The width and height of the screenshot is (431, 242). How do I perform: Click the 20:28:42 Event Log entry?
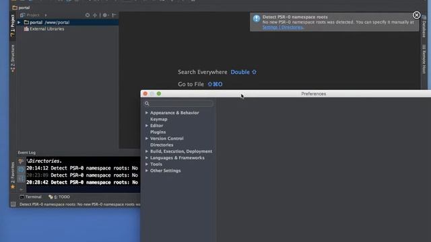point(82,182)
